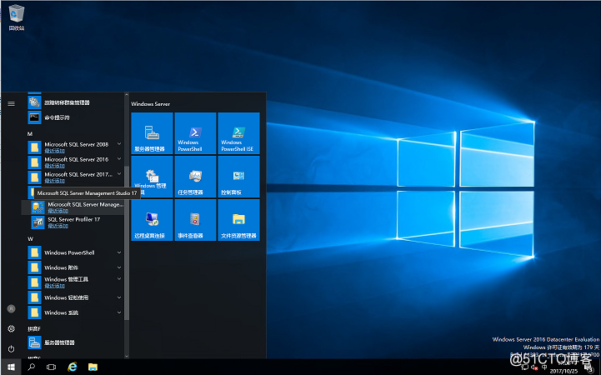601x375 pixels.
Task: Click the volume speaker icon in tray
Action: pyautogui.click(x=534, y=367)
